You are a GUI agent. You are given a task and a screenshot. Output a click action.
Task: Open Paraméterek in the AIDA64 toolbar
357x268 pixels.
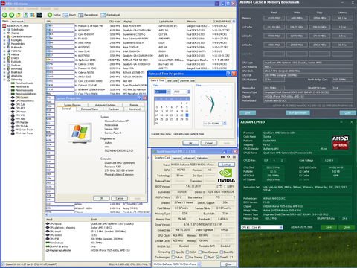(x=88, y=15)
